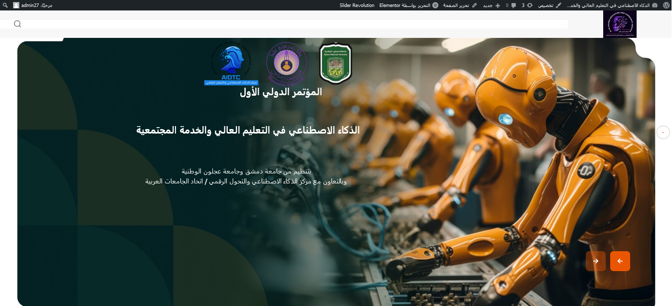Click Edit Page (تحرير الصفحة)
This screenshot has height=306, width=672.
coord(460,5)
